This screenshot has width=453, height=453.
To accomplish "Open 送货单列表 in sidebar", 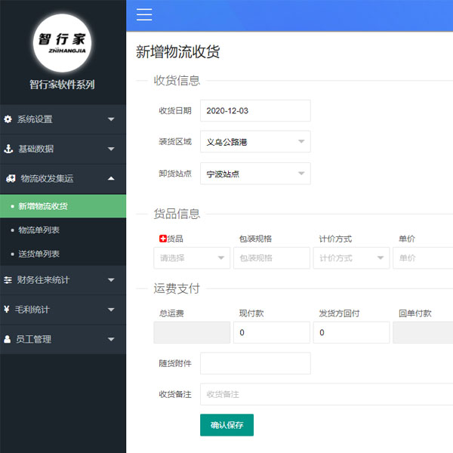I will 39,254.
